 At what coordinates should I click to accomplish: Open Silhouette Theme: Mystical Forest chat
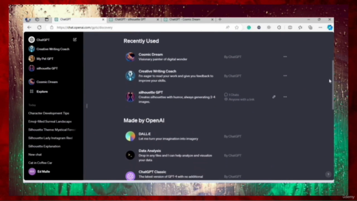coord(52,130)
